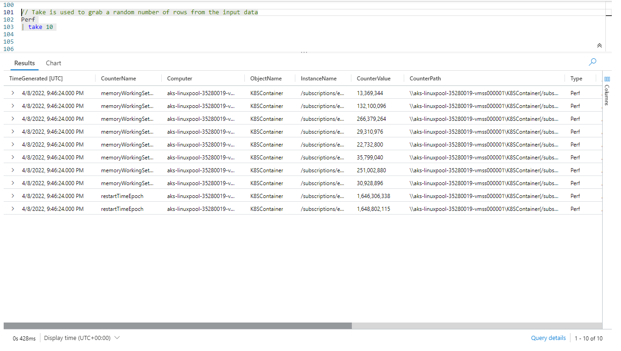Collapse the query editor with double chevron
The image size is (621, 351).
coord(599,45)
